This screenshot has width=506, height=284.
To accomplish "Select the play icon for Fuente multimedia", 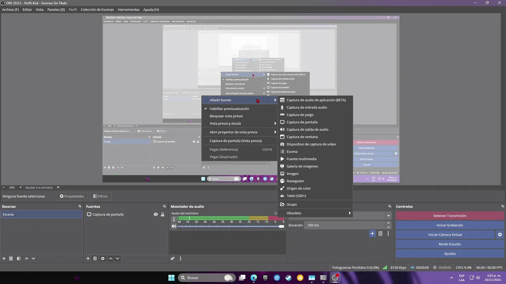I will coord(282,159).
